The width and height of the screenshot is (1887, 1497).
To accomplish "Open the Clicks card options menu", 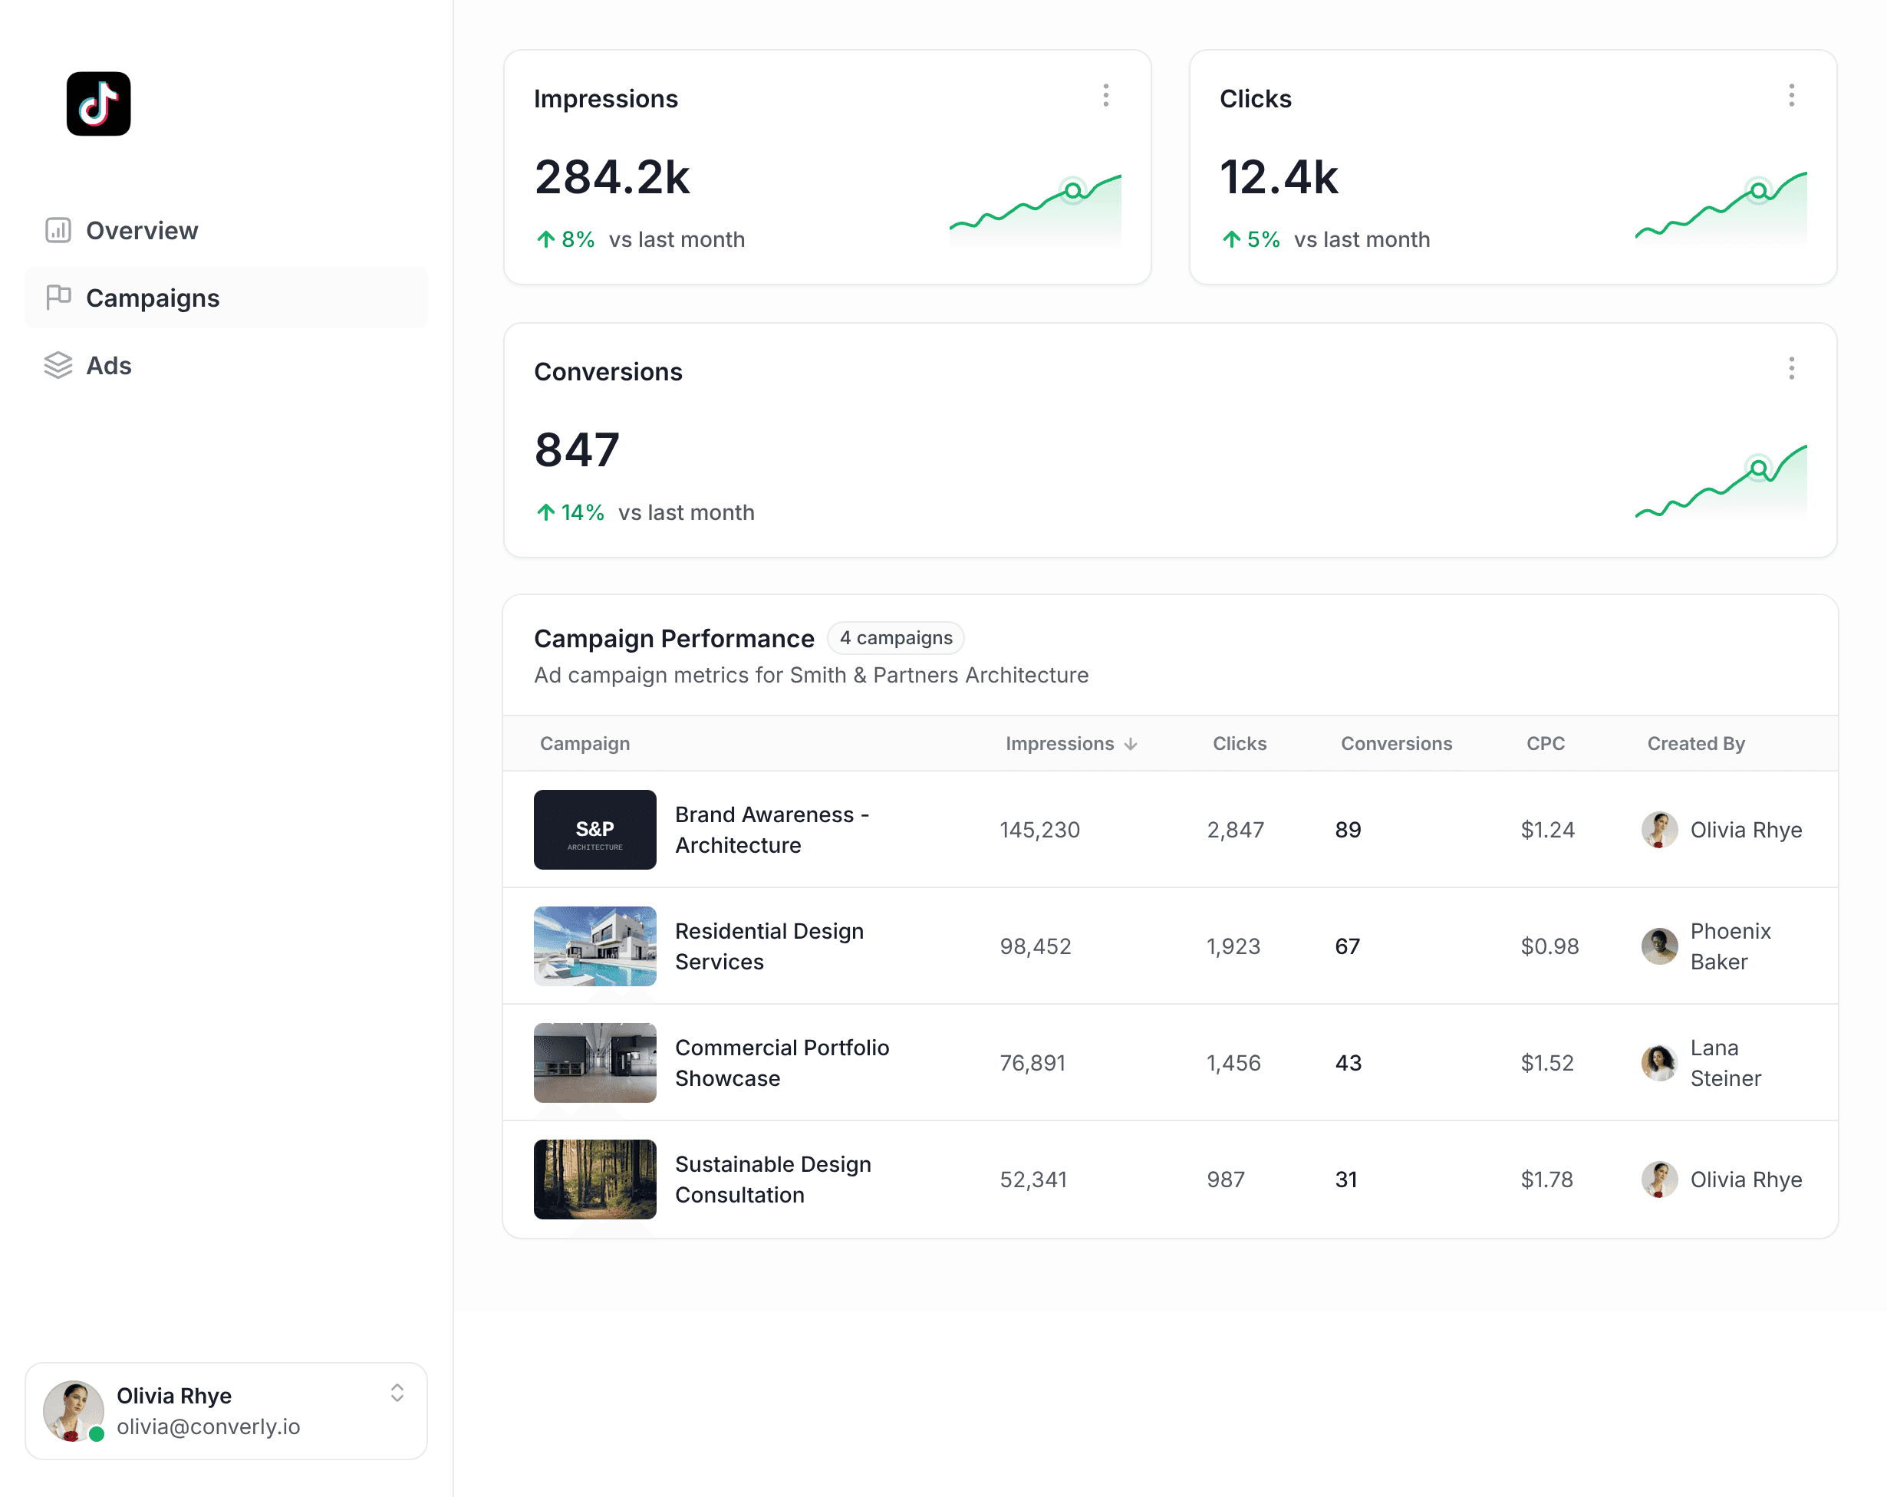I will click(x=1790, y=94).
